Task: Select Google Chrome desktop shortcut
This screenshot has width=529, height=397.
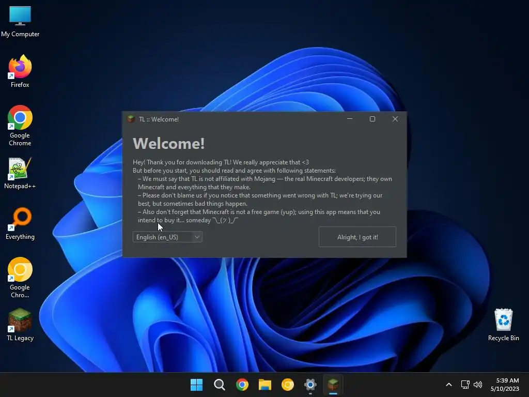Action: [20, 126]
